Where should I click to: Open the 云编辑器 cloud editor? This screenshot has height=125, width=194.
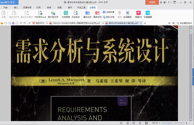coord(148,14)
